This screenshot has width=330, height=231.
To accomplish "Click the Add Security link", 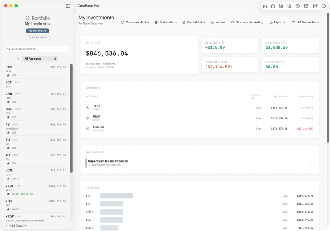I will click(x=16, y=226).
